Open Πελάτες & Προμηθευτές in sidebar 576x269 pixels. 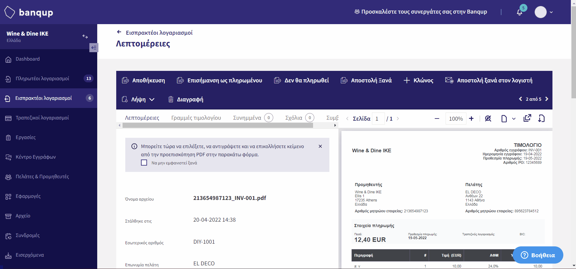pos(49,177)
